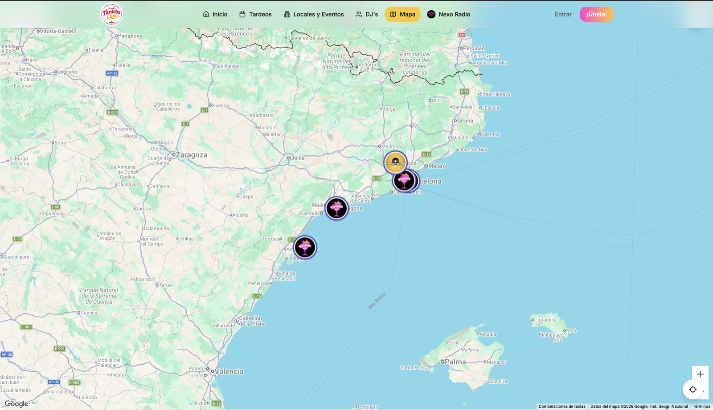Open the Términos link
The image size is (713, 410).
pos(701,406)
